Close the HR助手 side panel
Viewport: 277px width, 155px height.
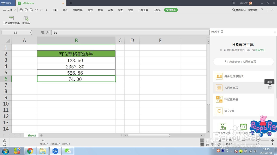pyautogui.click(x=275, y=32)
